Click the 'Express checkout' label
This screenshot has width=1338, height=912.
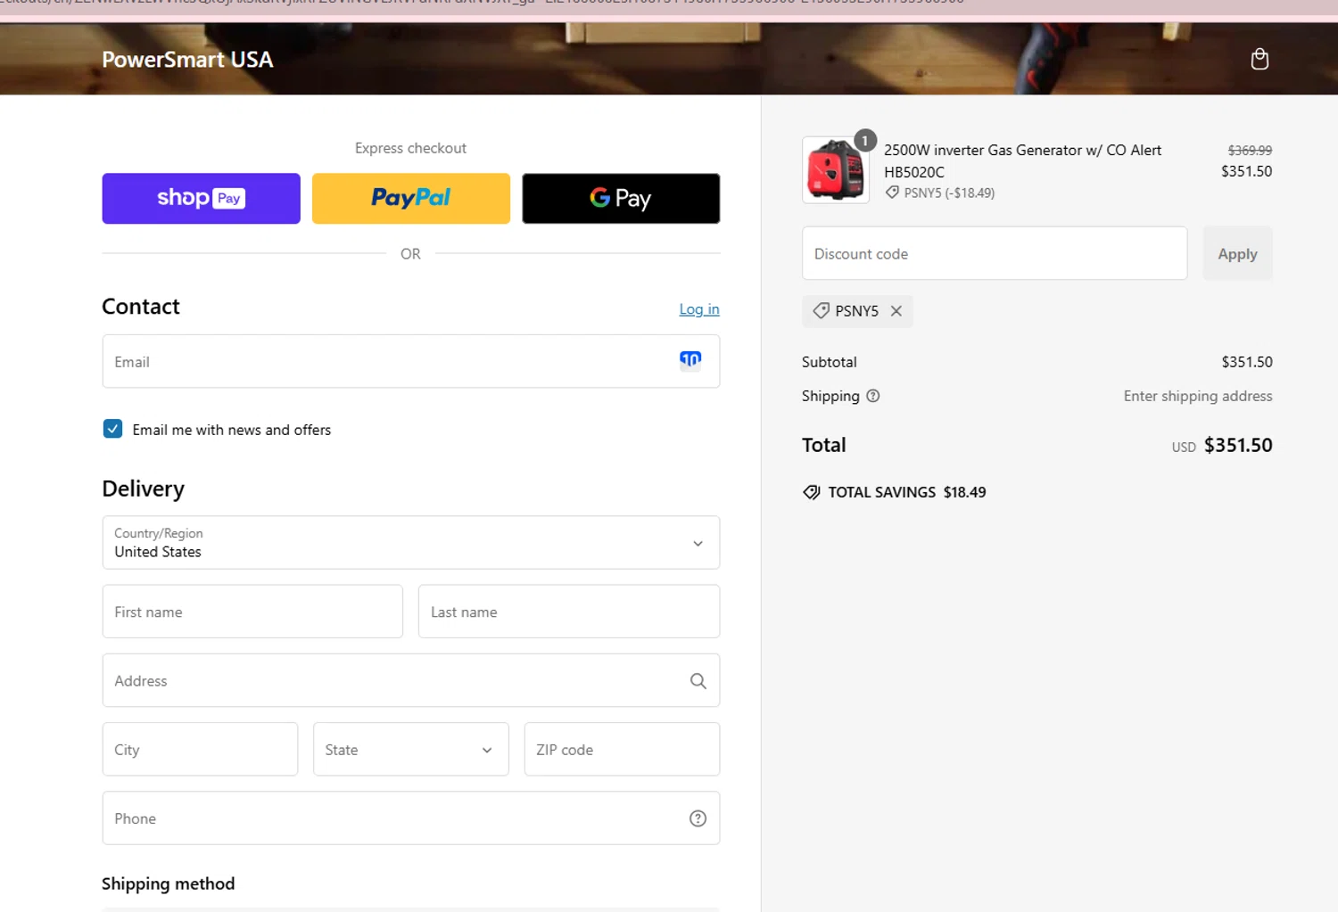tap(410, 148)
